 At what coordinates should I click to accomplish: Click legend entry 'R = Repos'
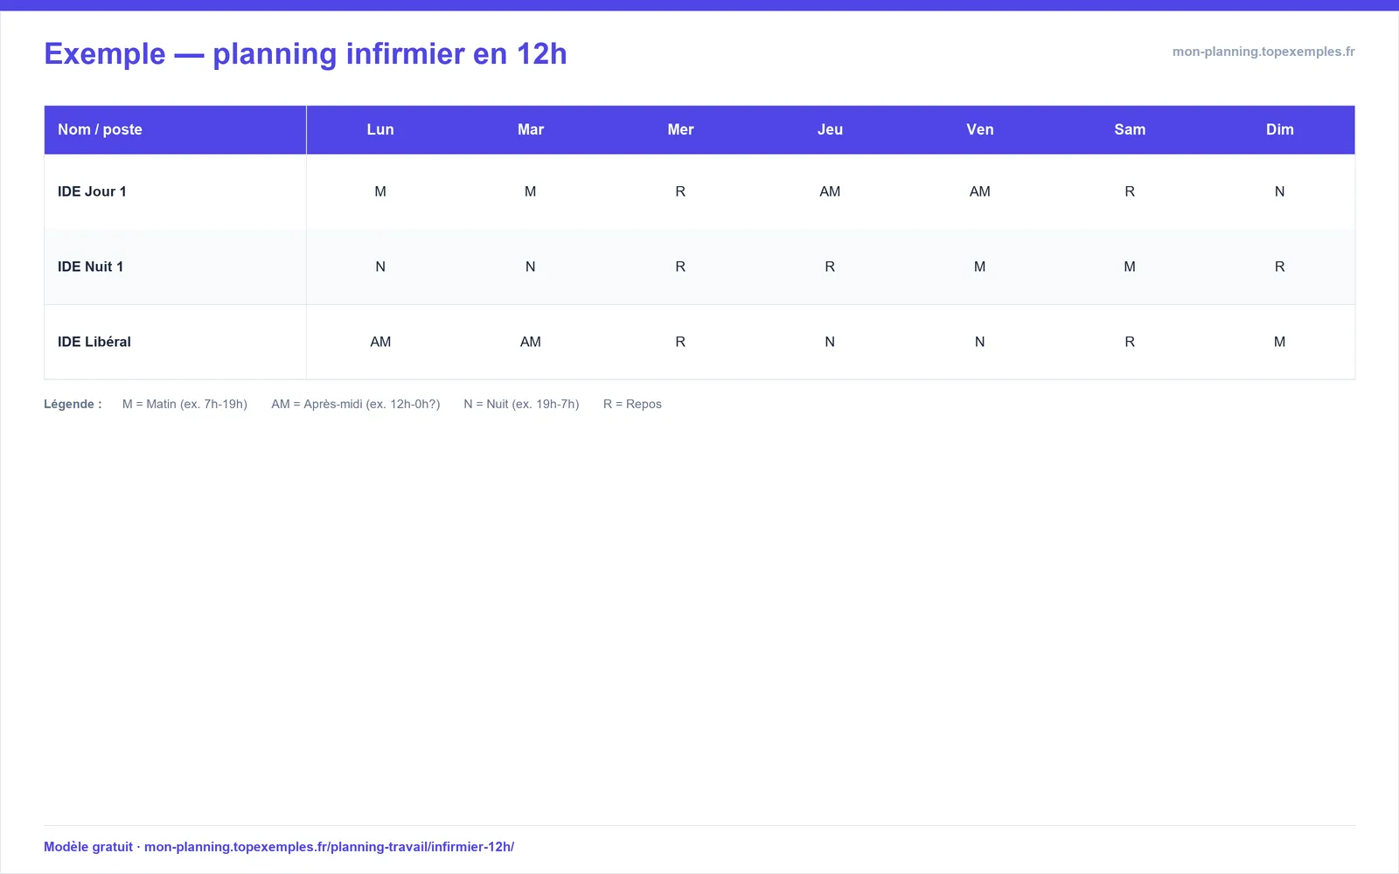[632, 404]
